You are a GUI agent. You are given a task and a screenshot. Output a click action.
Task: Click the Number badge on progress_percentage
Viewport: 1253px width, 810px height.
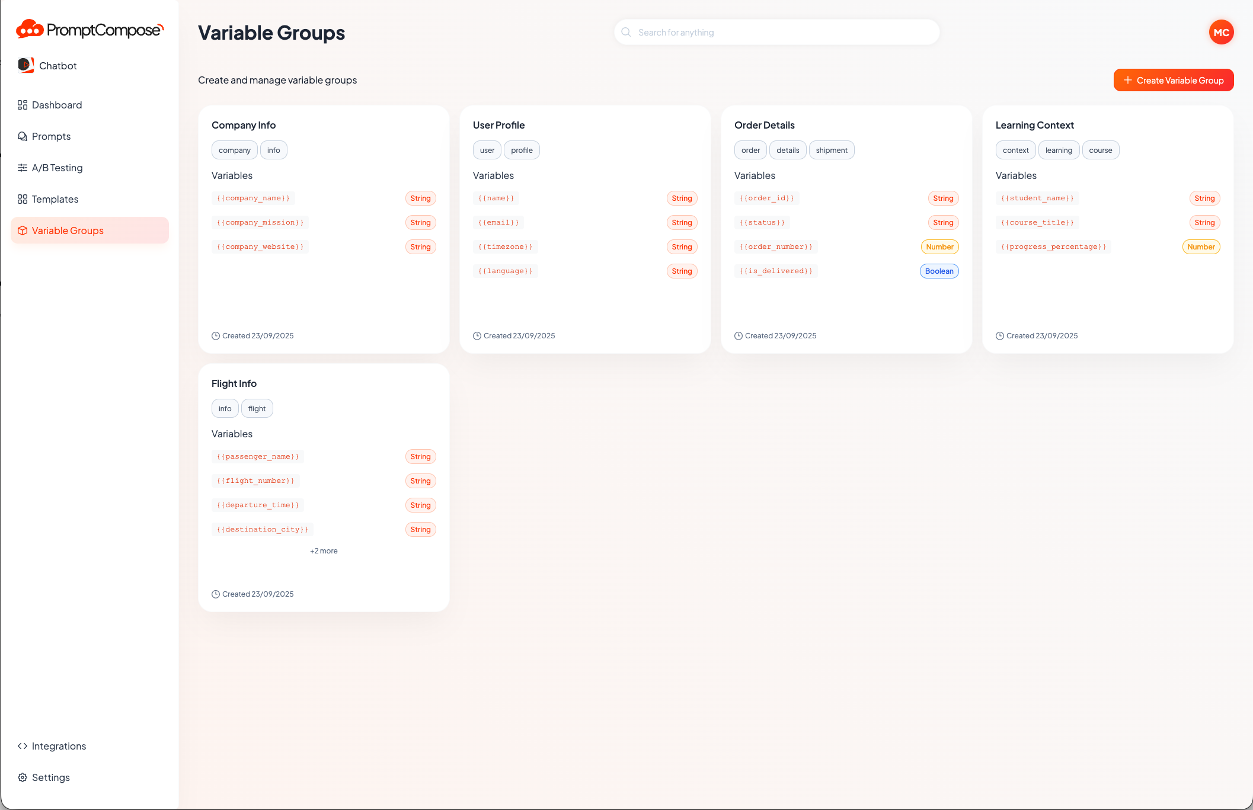(1201, 246)
